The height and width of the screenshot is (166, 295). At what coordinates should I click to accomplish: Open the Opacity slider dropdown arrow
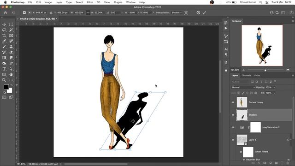274,87
